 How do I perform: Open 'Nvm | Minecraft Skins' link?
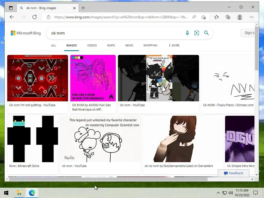click(24, 166)
